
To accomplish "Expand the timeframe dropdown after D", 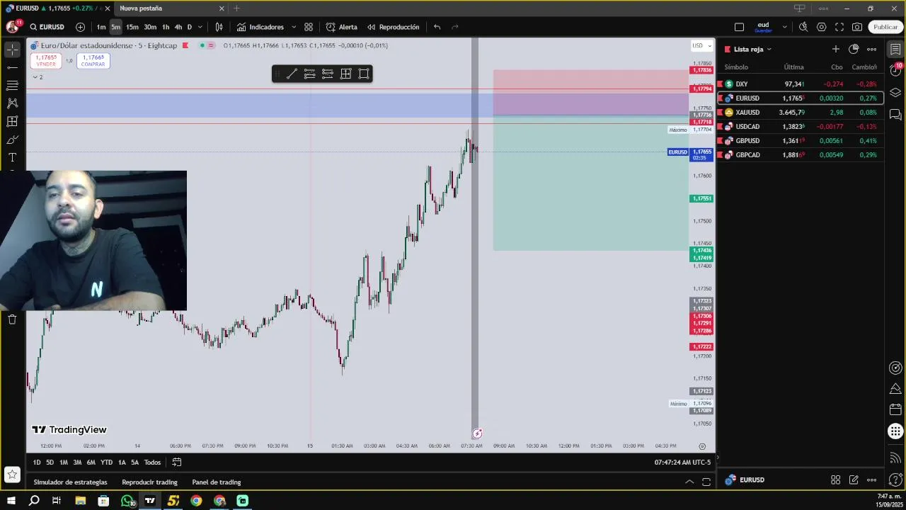I will [x=200, y=27].
